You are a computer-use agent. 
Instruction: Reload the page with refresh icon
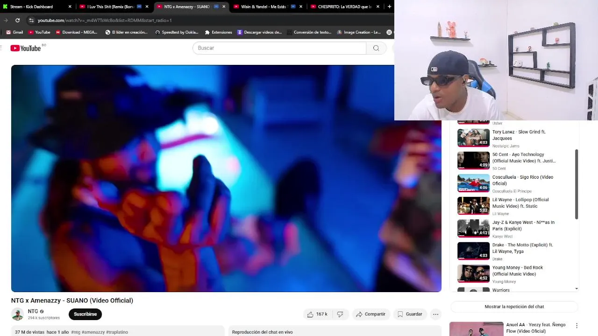coord(17,21)
